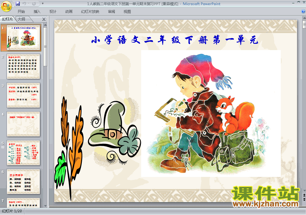306x215 pixels.
Task: Click the thumbnail pane scroll-down arrow
Action: (45, 206)
